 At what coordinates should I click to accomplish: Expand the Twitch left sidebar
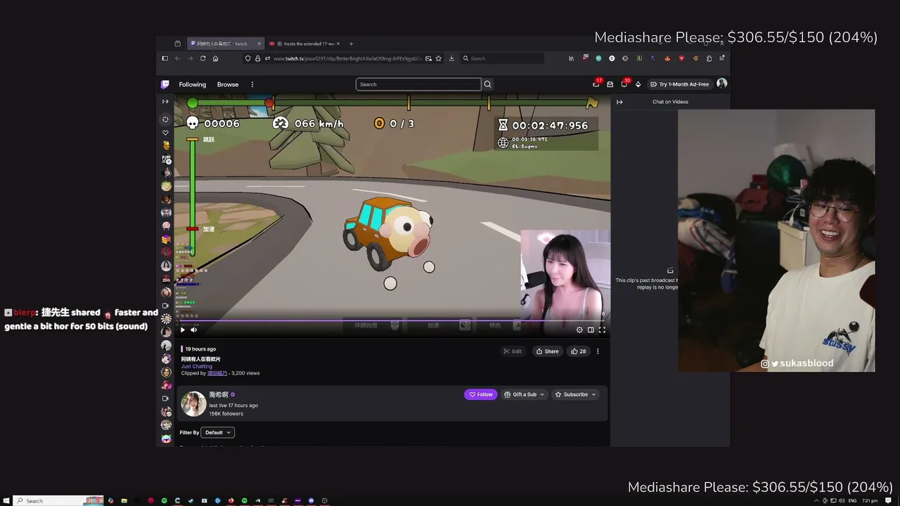pos(165,102)
